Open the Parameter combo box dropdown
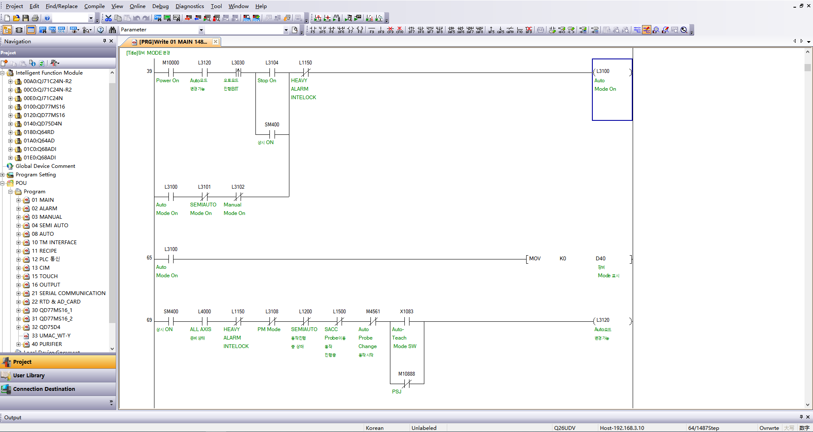 pyautogui.click(x=201, y=30)
